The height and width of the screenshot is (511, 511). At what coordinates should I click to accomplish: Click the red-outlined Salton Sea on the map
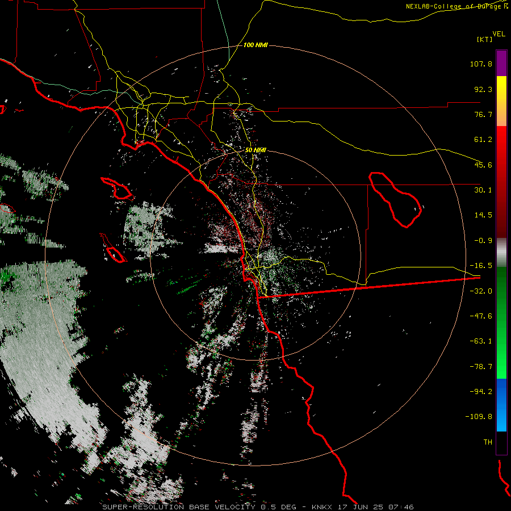[x=395, y=199]
